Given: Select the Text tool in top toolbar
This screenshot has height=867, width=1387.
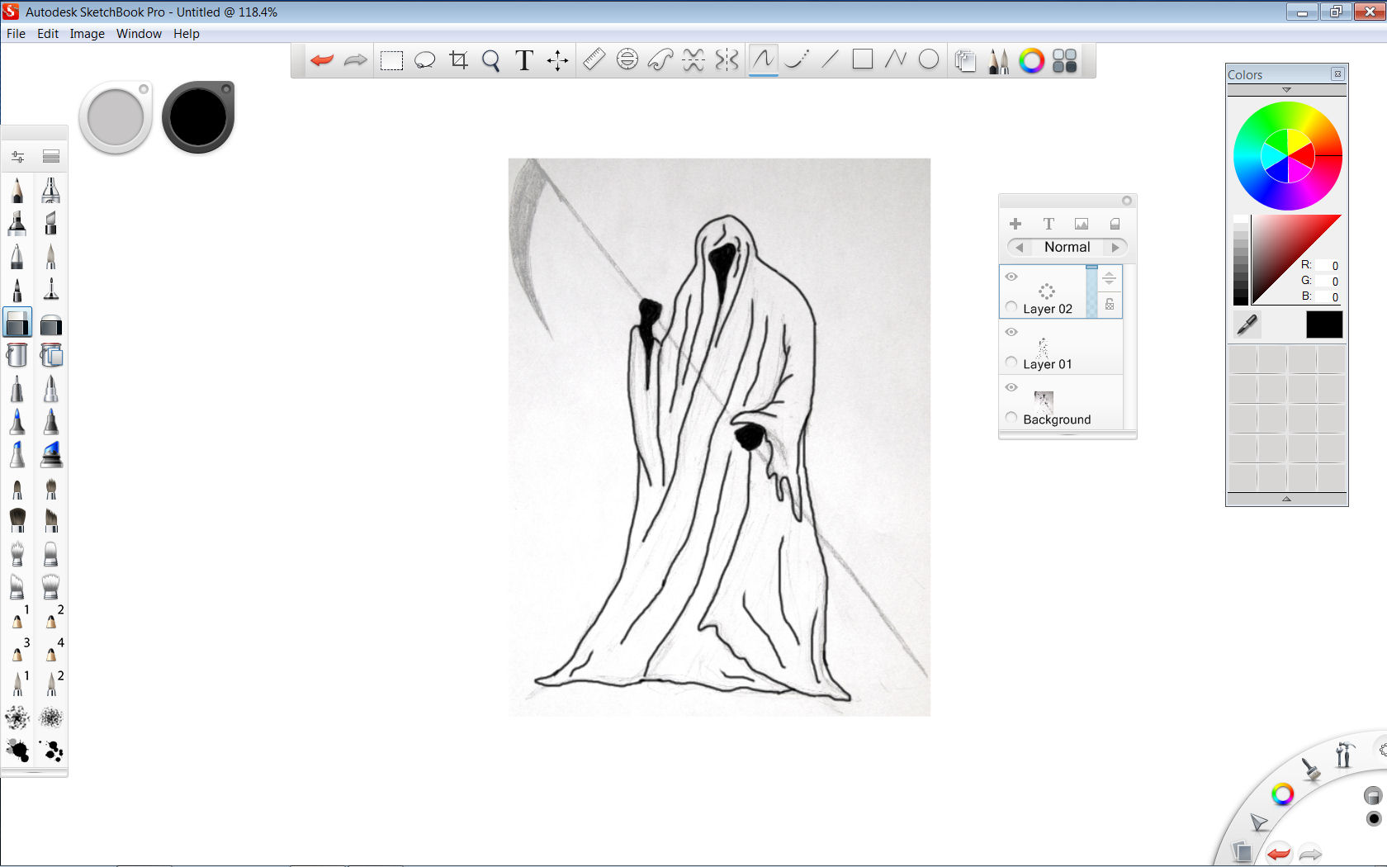Looking at the screenshot, I should 524,60.
